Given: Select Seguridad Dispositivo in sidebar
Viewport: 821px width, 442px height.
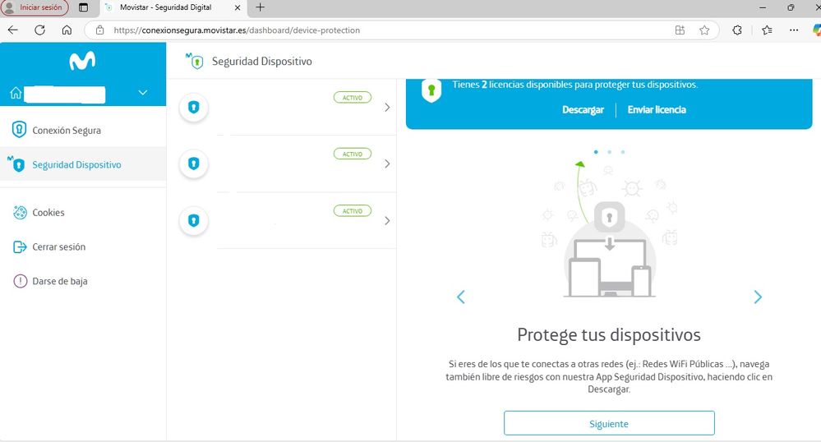Looking at the screenshot, I should (76, 164).
